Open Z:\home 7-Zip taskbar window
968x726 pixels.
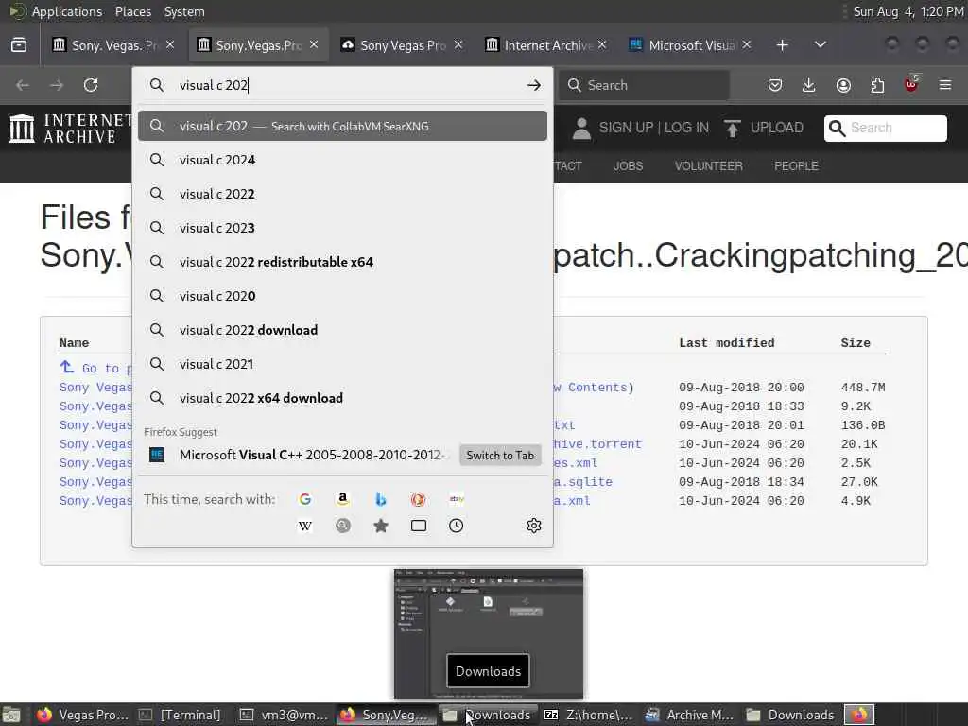click(588, 715)
